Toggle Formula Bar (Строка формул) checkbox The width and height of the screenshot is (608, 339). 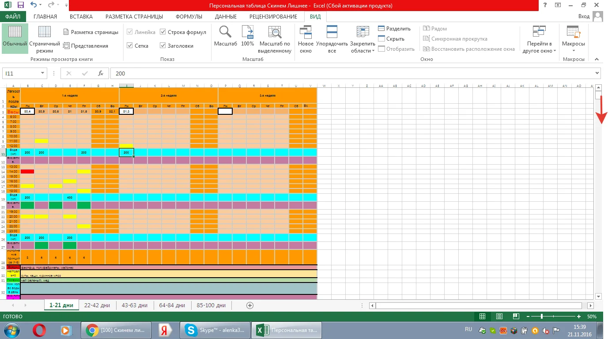click(163, 32)
